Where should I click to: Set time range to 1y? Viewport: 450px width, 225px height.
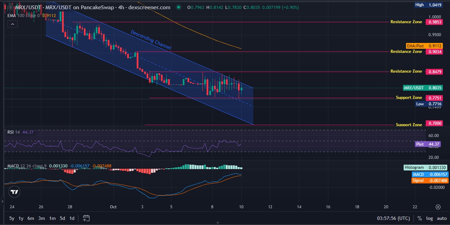coord(21,218)
